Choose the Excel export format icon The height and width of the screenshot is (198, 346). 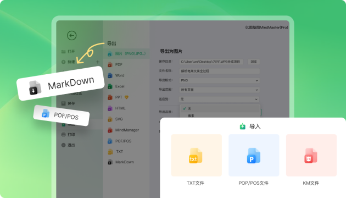point(110,86)
